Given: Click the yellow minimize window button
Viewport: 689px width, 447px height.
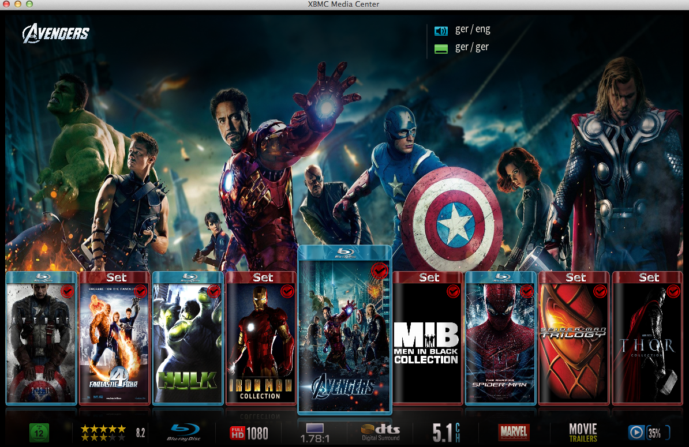Looking at the screenshot, I should click(18, 4).
